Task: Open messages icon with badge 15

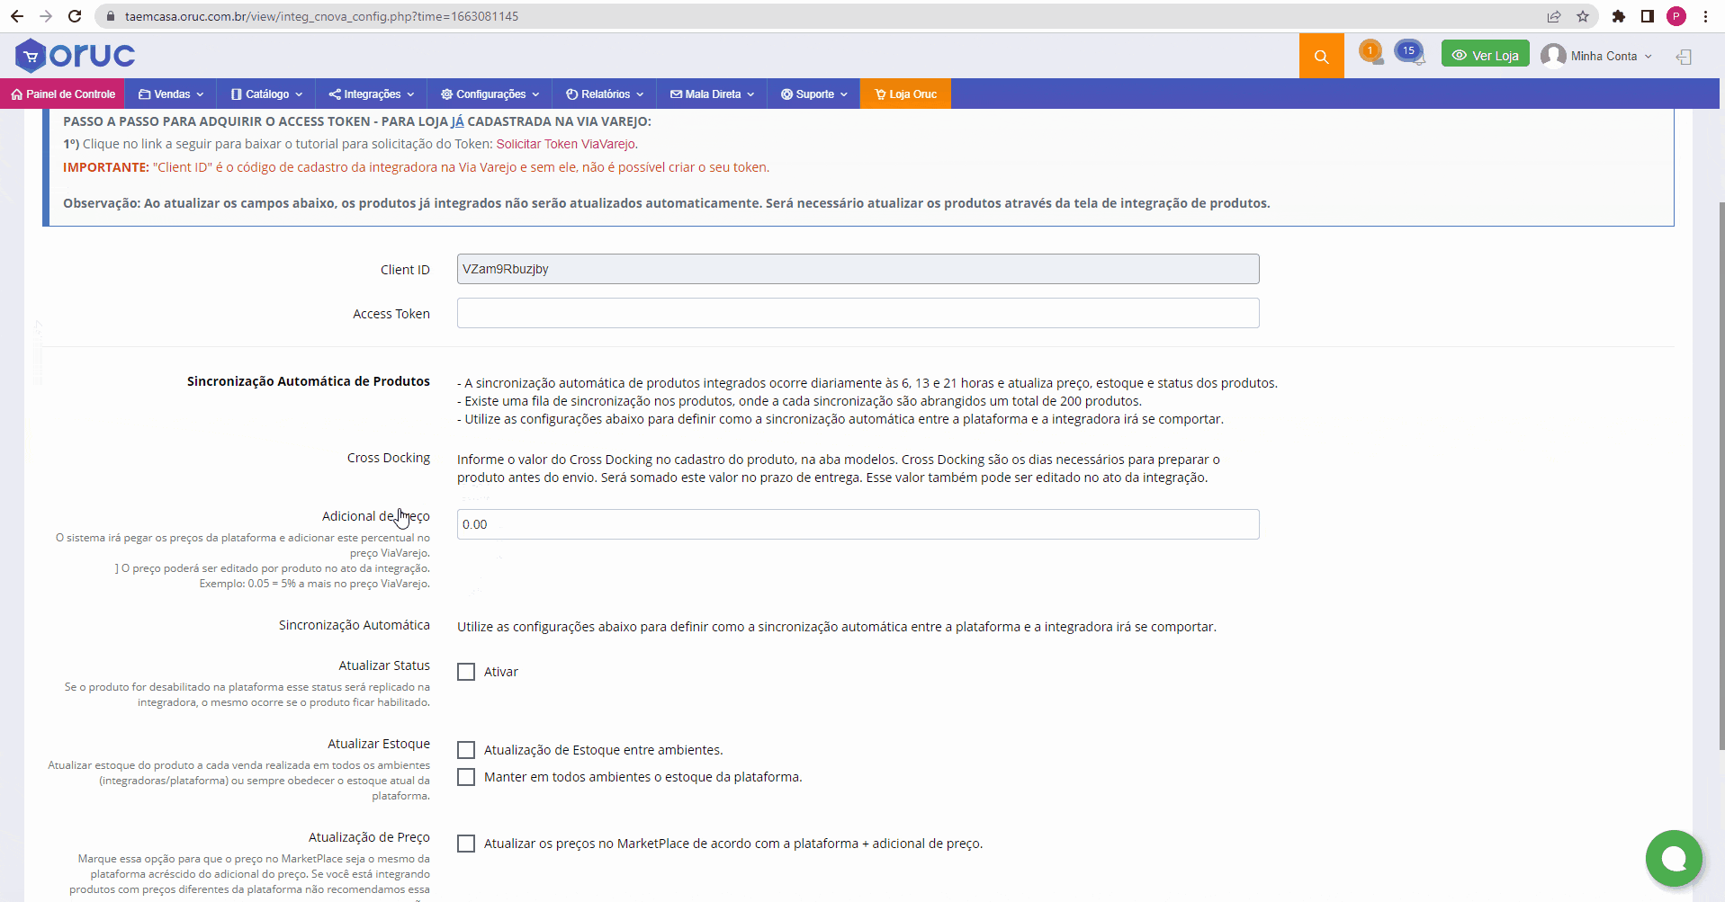Action: click(x=1409, y=52)
